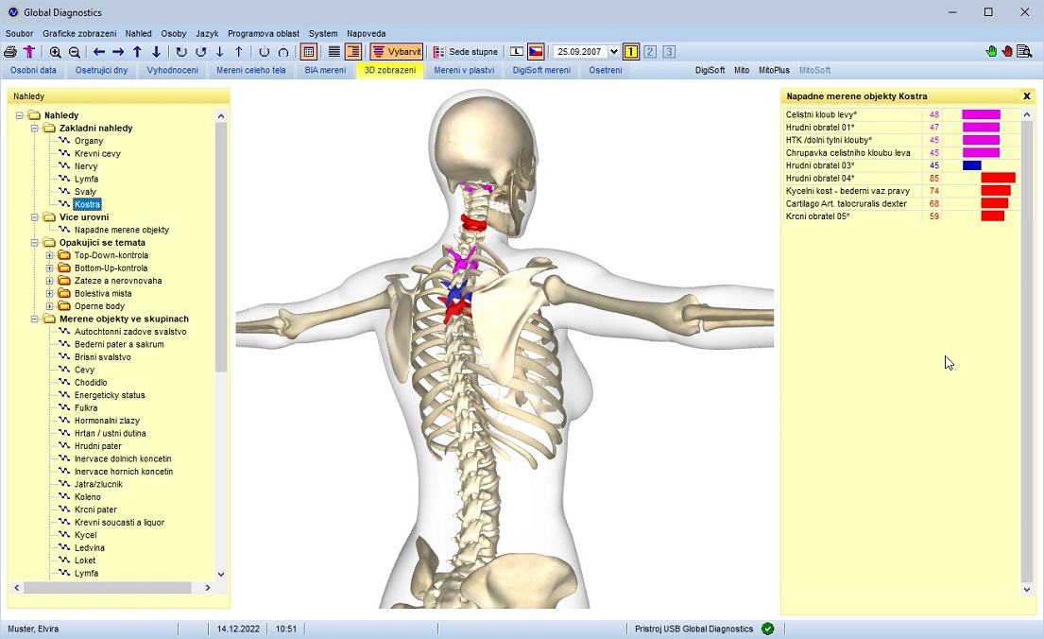Click the printer icon in the toolbar
The image size is (1044, 639).
point(11,52)
